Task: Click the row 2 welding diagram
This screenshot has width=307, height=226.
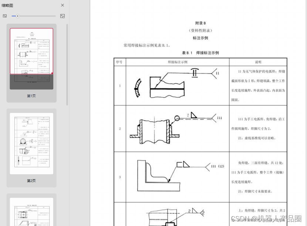Action: pos(176,128)
